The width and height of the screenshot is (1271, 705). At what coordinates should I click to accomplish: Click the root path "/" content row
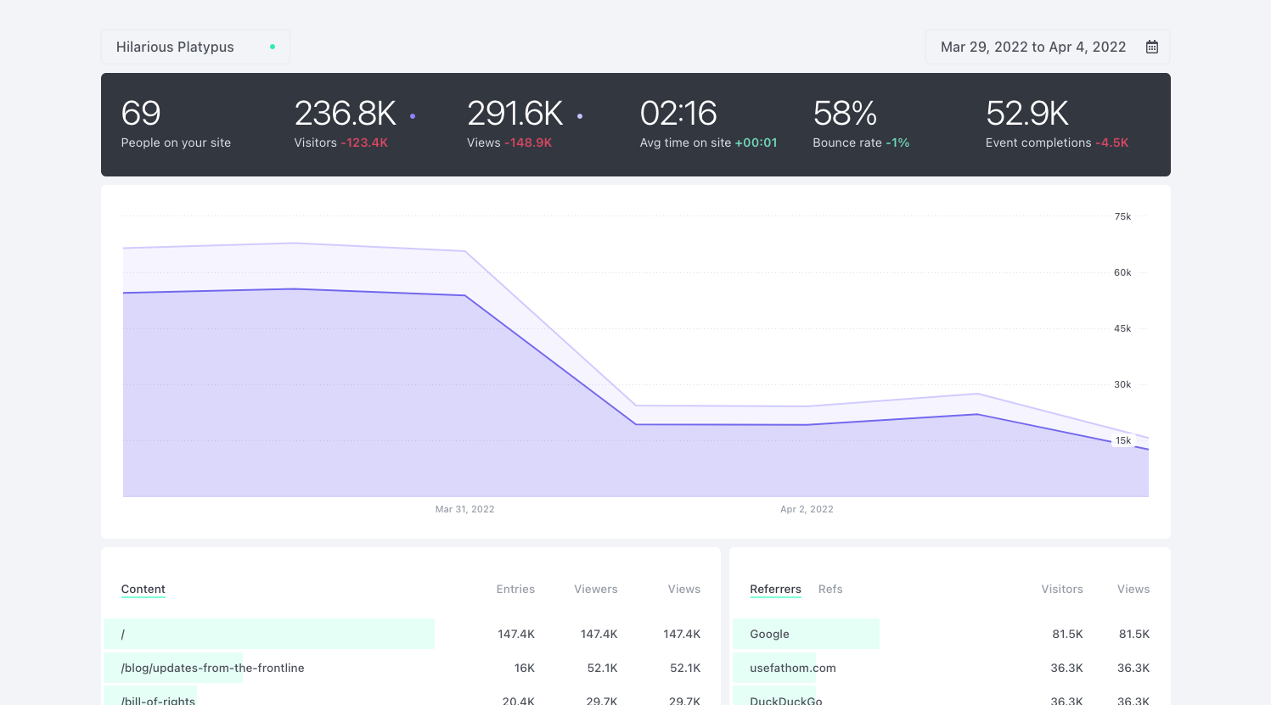tap(123, 634)
